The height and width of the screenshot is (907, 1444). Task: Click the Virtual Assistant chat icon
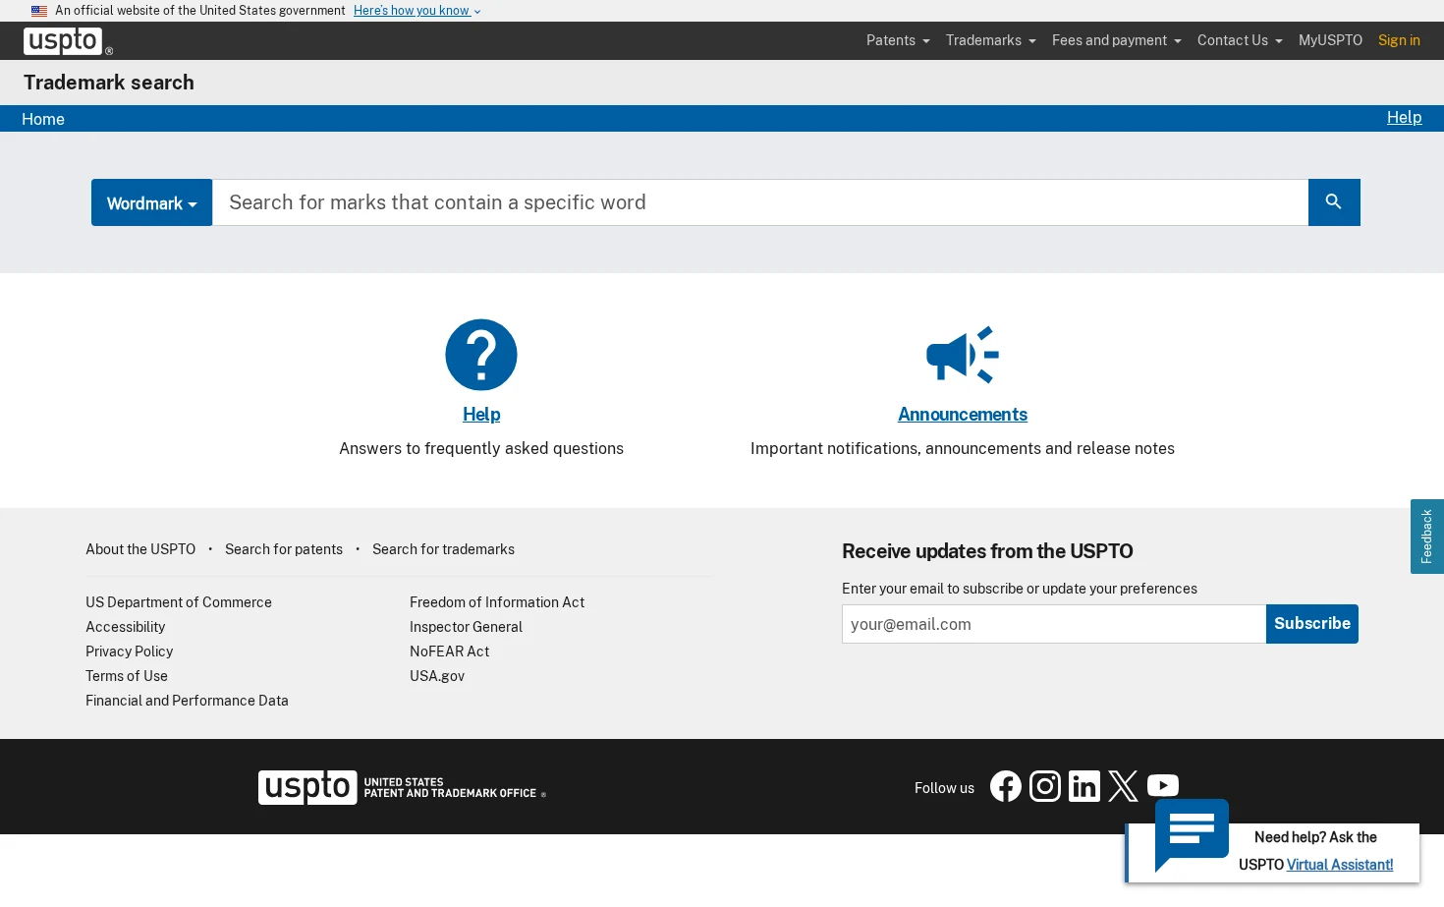coord(1192,833)
